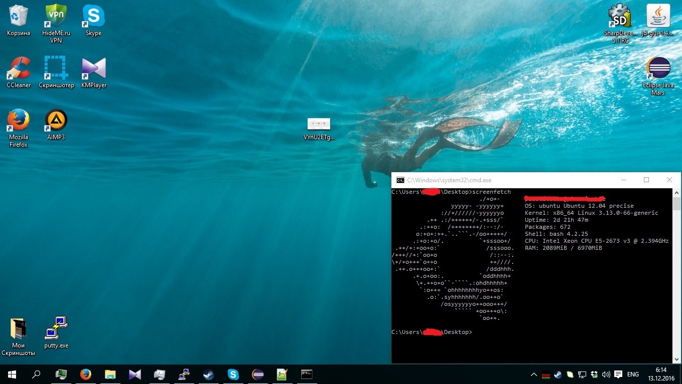Open the volume control tray icon
682x384 pixels.
pos(606,374)
